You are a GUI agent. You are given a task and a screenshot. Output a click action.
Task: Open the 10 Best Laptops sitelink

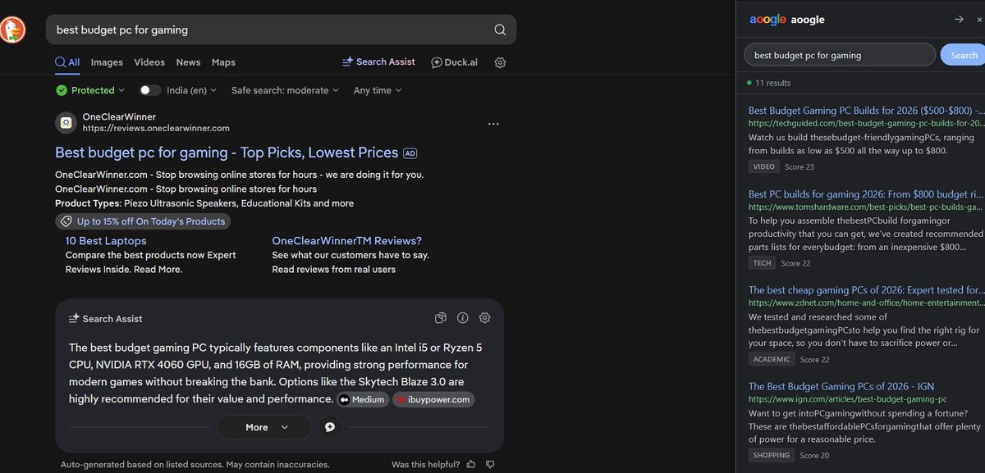pyautogui.click(x=106, y=241)
